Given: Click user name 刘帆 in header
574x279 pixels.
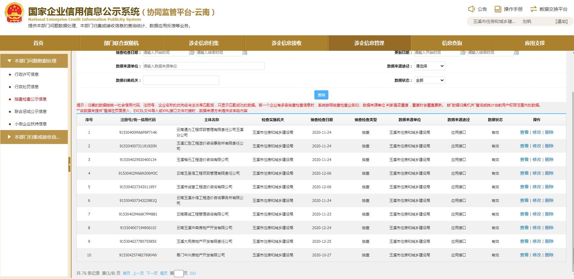Looking at the screenshot, I should pos(527,21).
